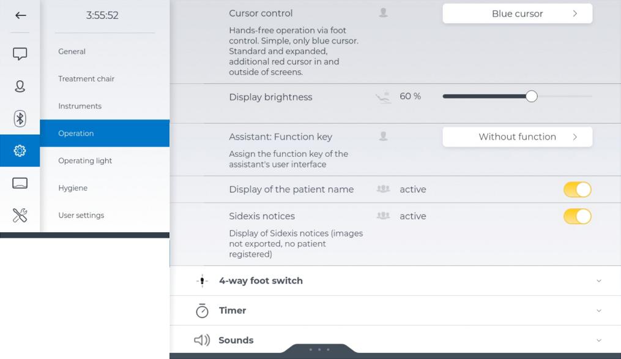621x359 pixels.
Task: Open the Bluetooth icon in sidebar
Action: coord(20,119)
